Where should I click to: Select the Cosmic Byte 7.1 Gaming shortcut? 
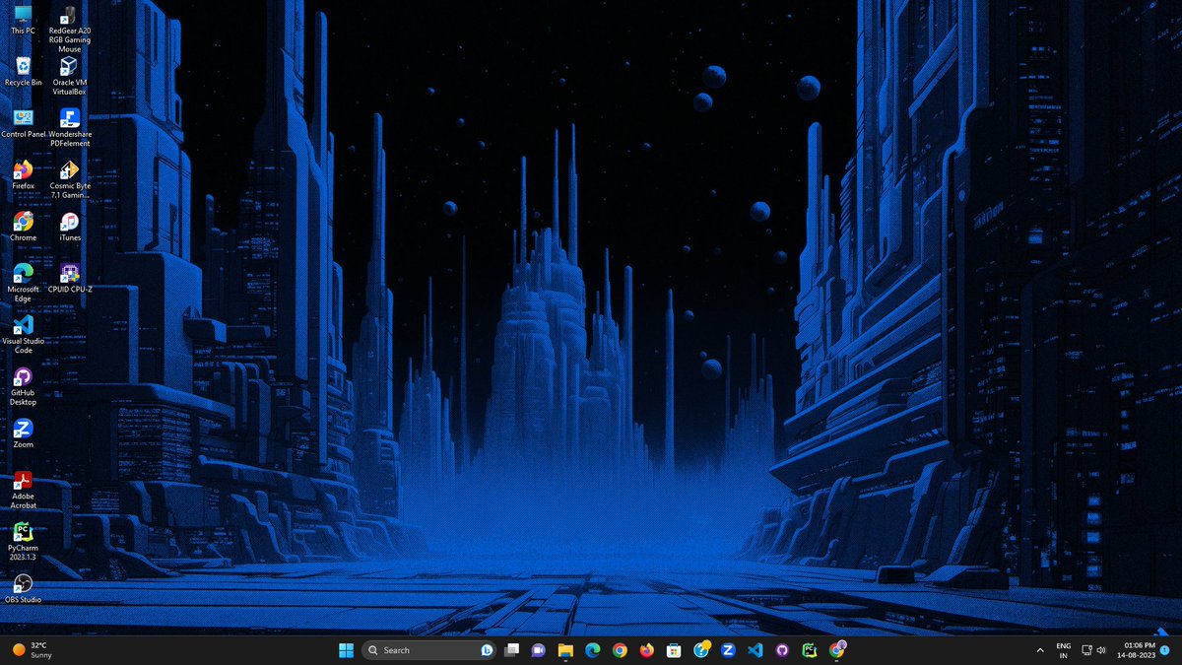point(69,179)
